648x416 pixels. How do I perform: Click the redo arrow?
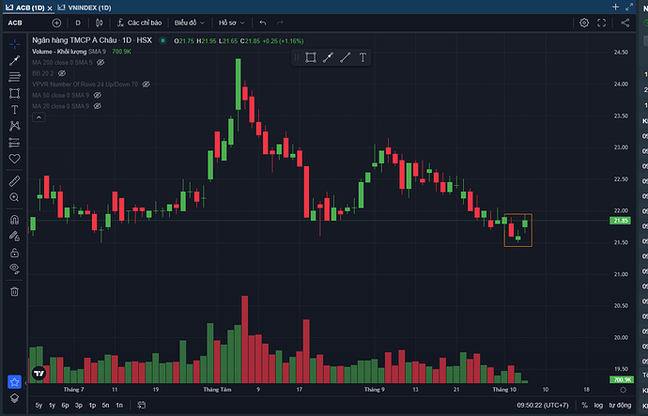pos(280,23)
